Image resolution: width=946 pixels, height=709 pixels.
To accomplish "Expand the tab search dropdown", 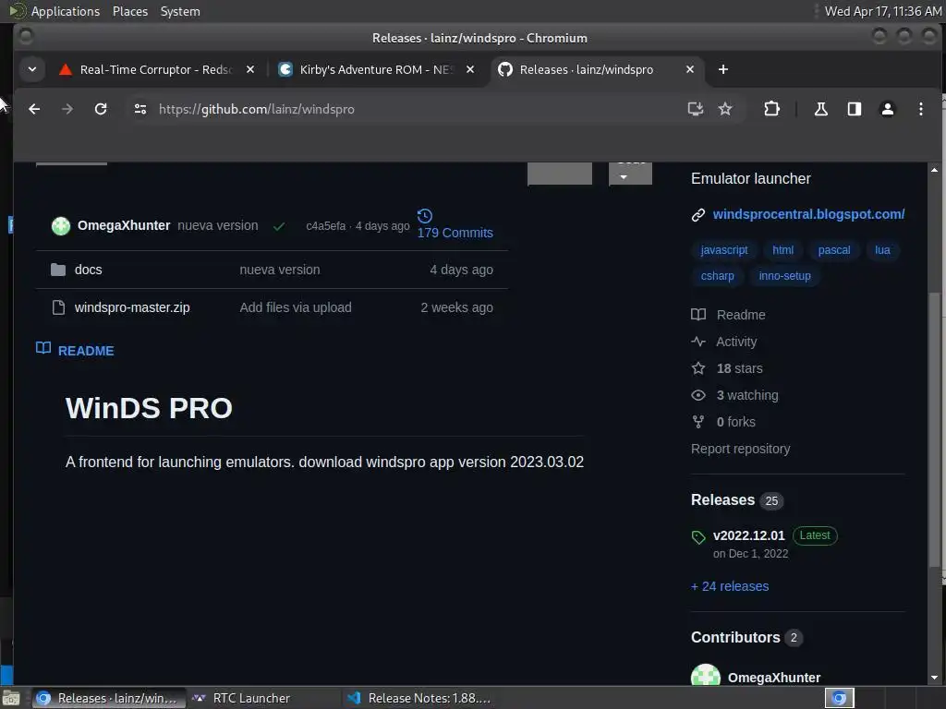I will (x=32, y=69).
